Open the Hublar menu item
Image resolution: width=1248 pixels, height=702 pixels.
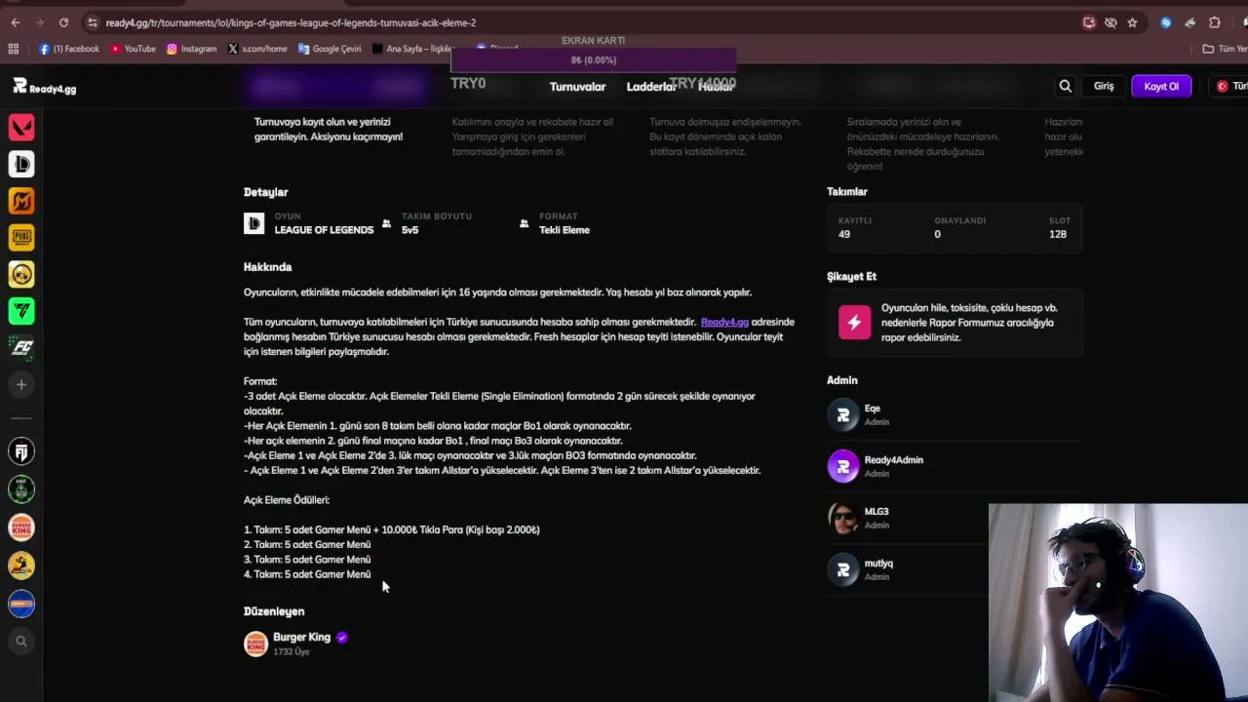pos(715,87)
